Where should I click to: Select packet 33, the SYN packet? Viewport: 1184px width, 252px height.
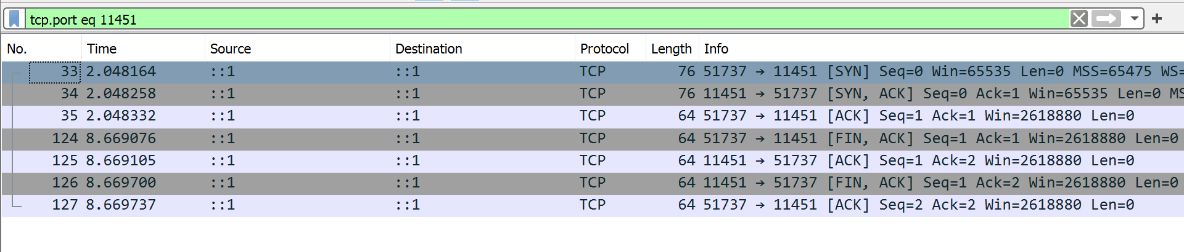(432, 72)
